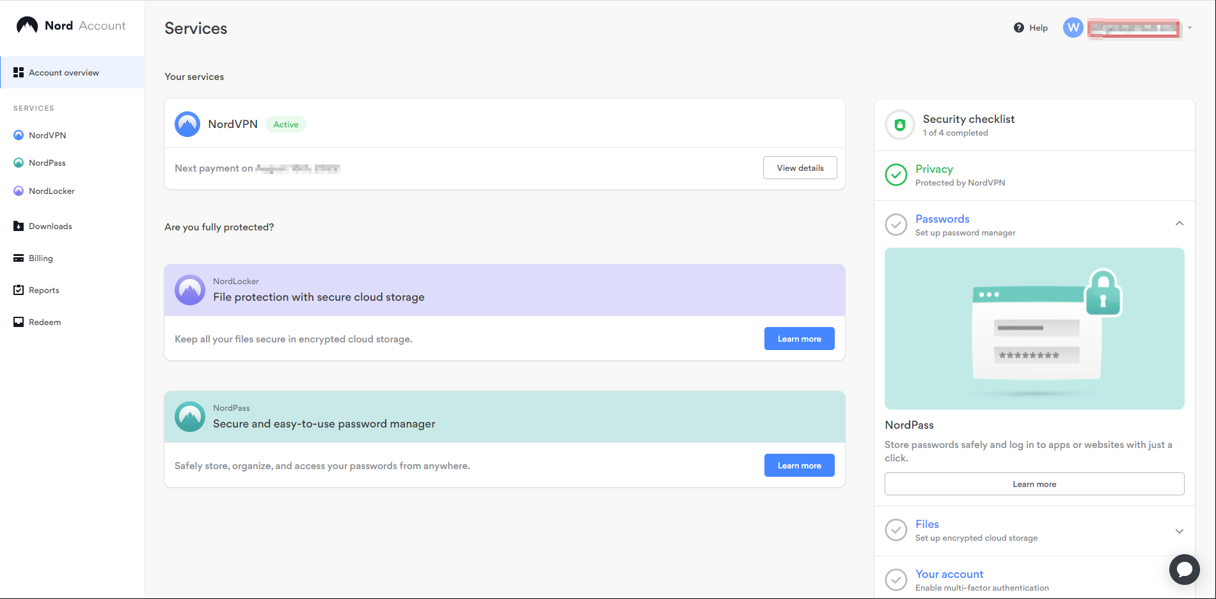Click the NordPass logo in the teal card
The image size is (1216, 599).
[x=190, y=417]
